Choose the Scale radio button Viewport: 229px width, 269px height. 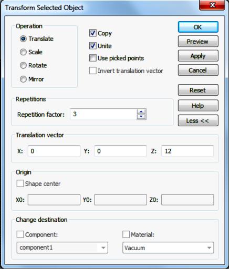[23, 52]
